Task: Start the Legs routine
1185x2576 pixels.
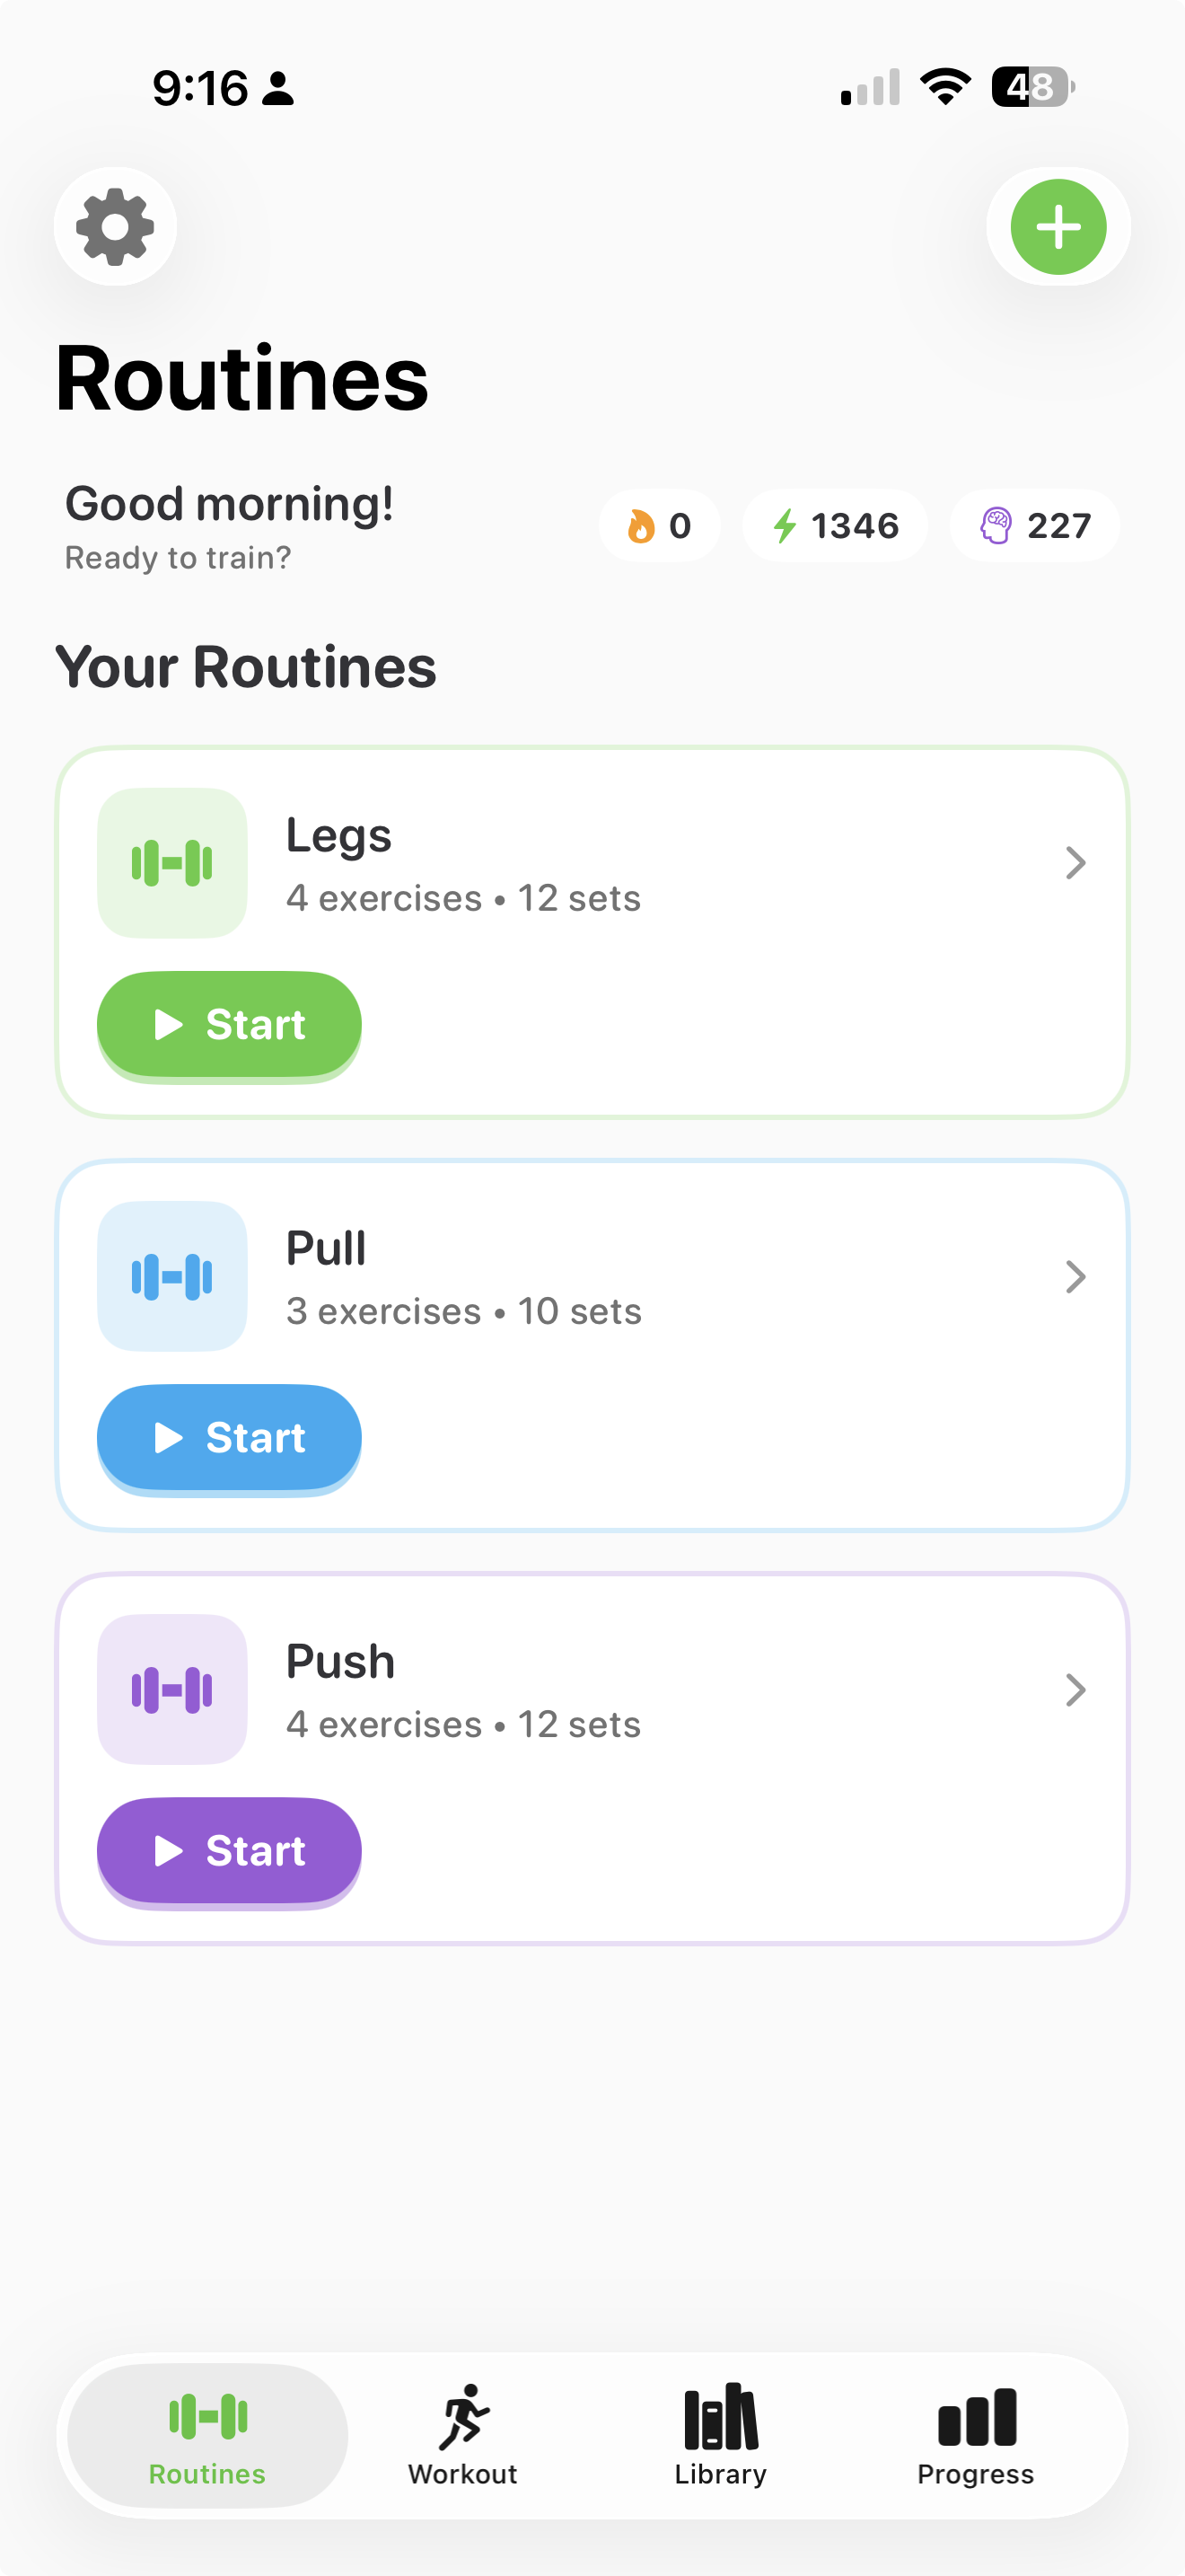Action: tap(229, 1024)
